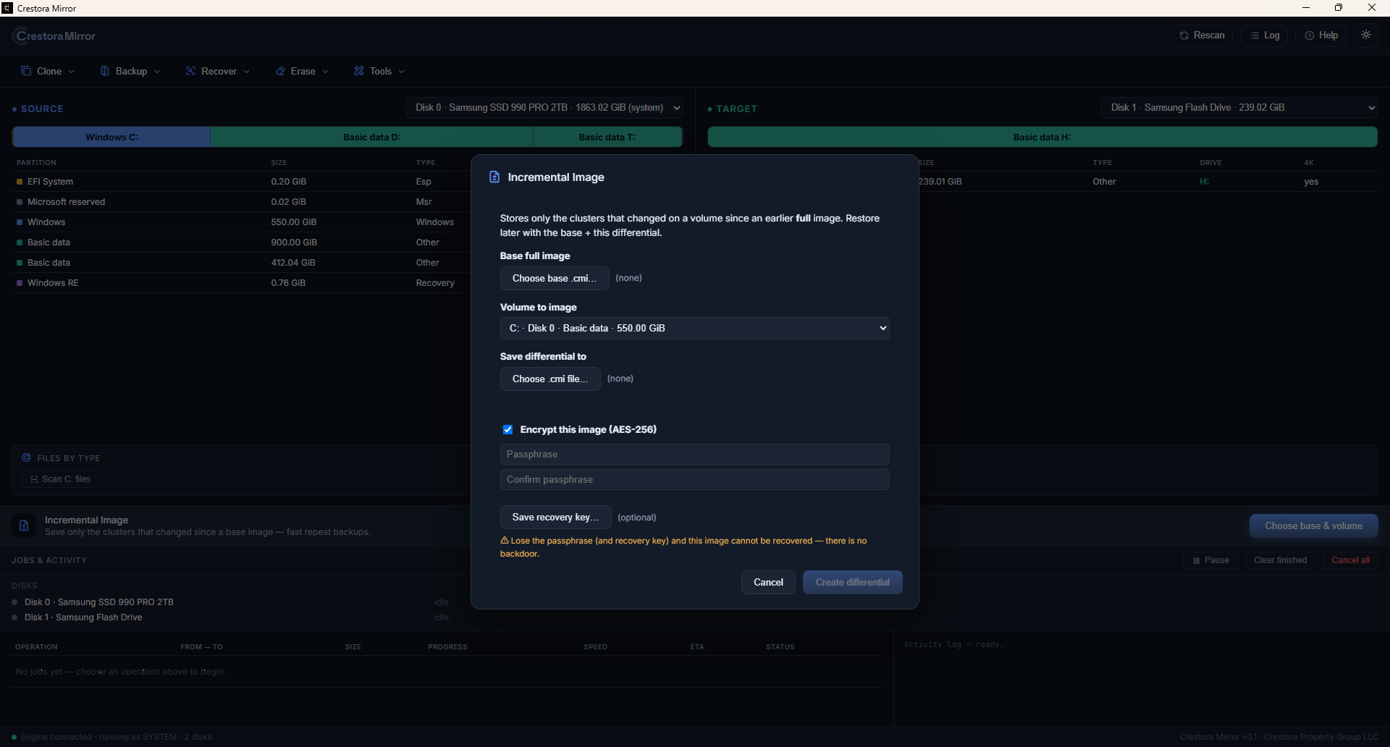Viewport: 1390px width, 747px height.
Task: Uncheck Encrypt this image (AES-256)
Action: click(507, 429)
